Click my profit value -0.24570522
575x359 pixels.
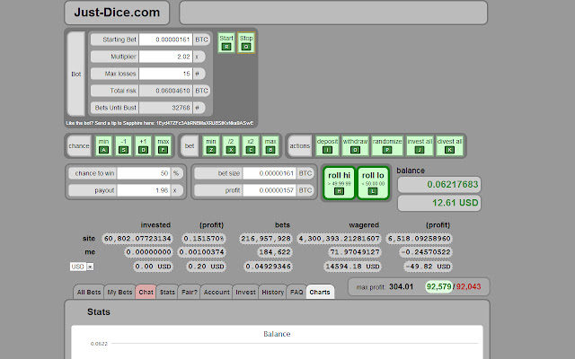coord(425,252)
